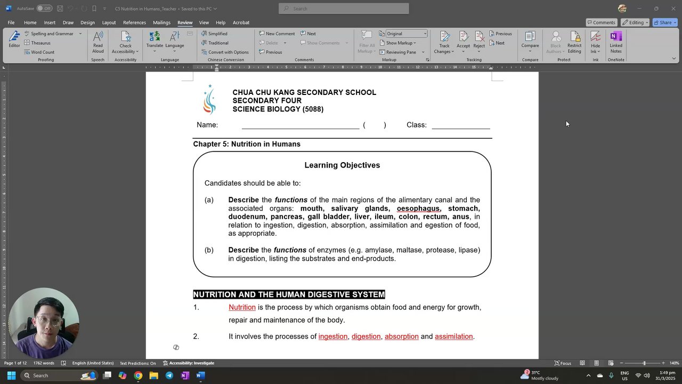Open the Display for Review Original dropdown
This screenshot has width=682, height=384.
(407, 34)
